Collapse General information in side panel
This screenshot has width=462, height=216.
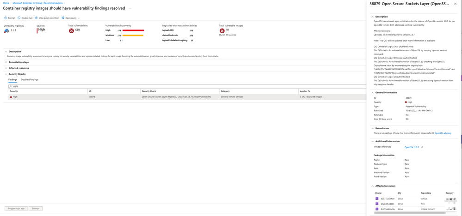(x=372, y=93)
